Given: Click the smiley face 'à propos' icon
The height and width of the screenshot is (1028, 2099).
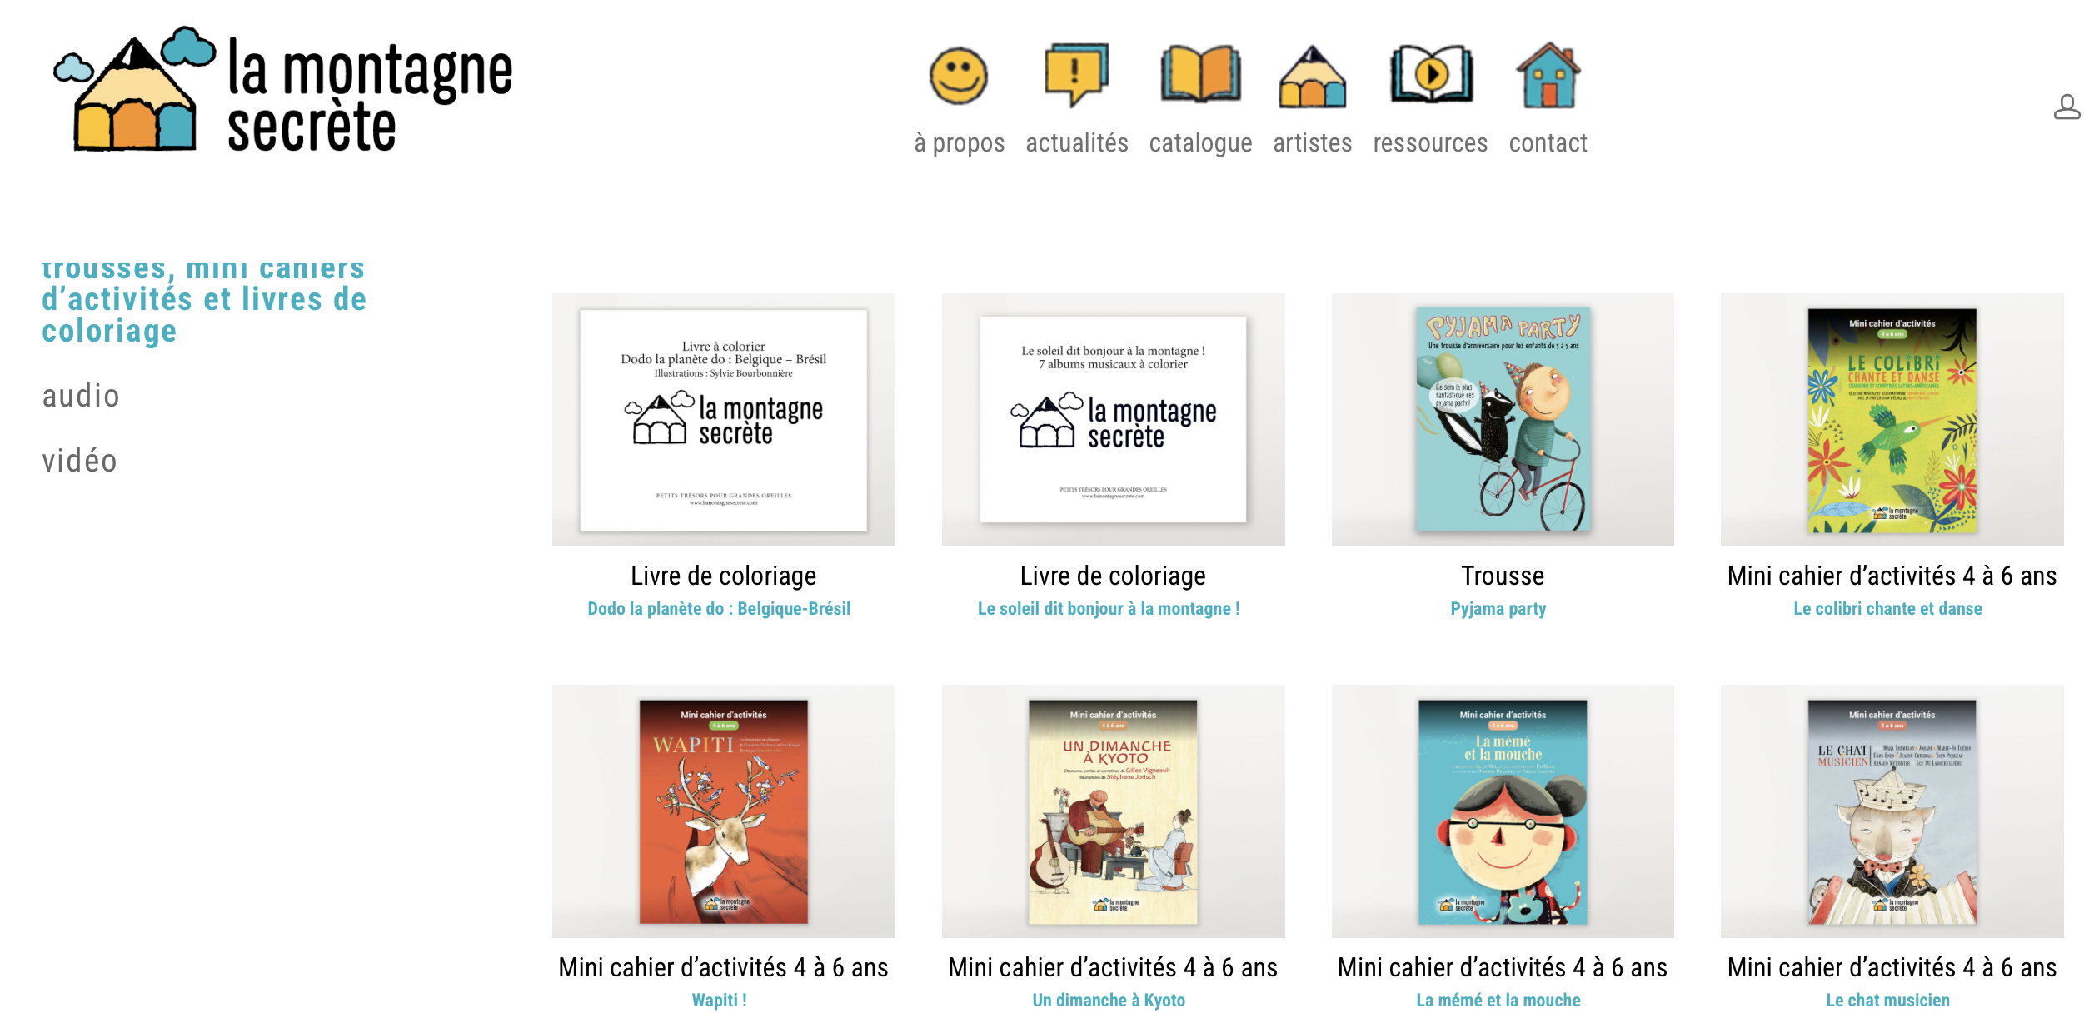Looking at the screenshot, I should click(x=959, y=76).
